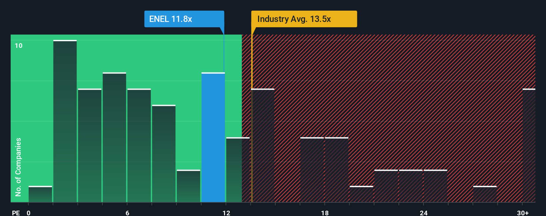Screen dimensions: 546x216
Task: Click the 'PE' axis label
Action: pyautogui.click(x=16, y=213)
